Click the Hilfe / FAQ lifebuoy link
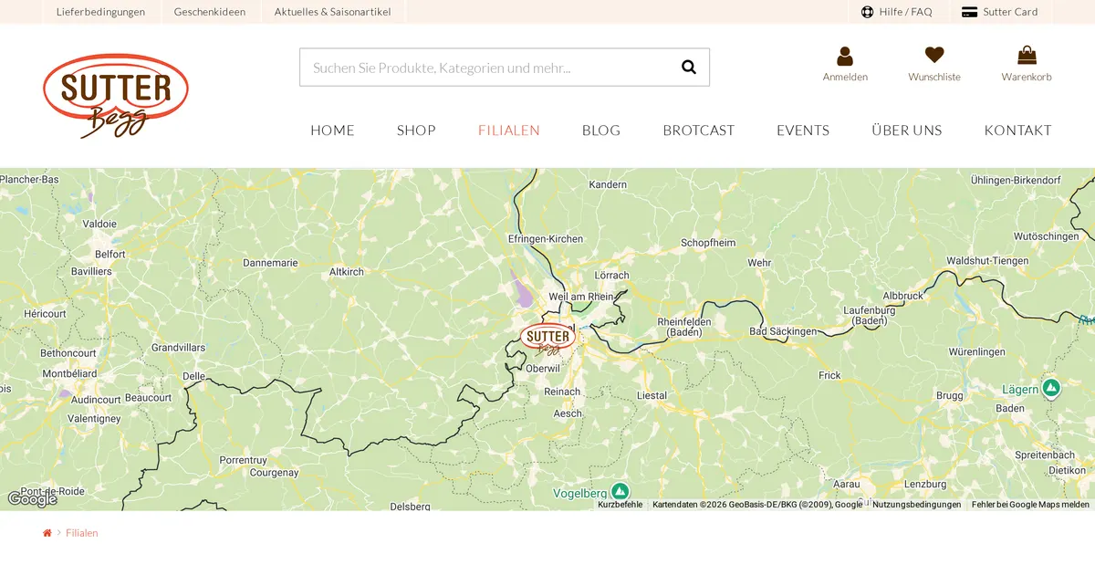This screenshot has width=1095, height=575. coord(896,12)
